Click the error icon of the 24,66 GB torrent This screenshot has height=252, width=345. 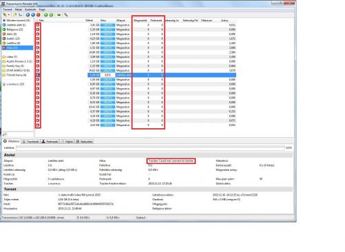(x=38, y=52)
